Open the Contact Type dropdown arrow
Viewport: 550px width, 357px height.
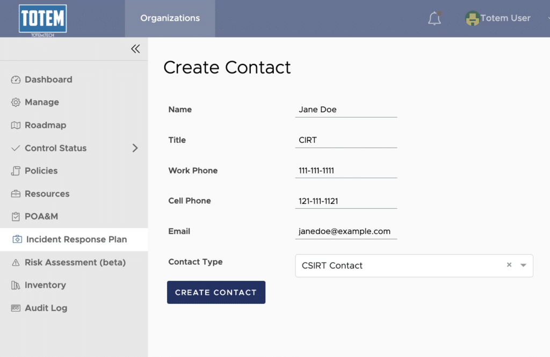[523, 265]
